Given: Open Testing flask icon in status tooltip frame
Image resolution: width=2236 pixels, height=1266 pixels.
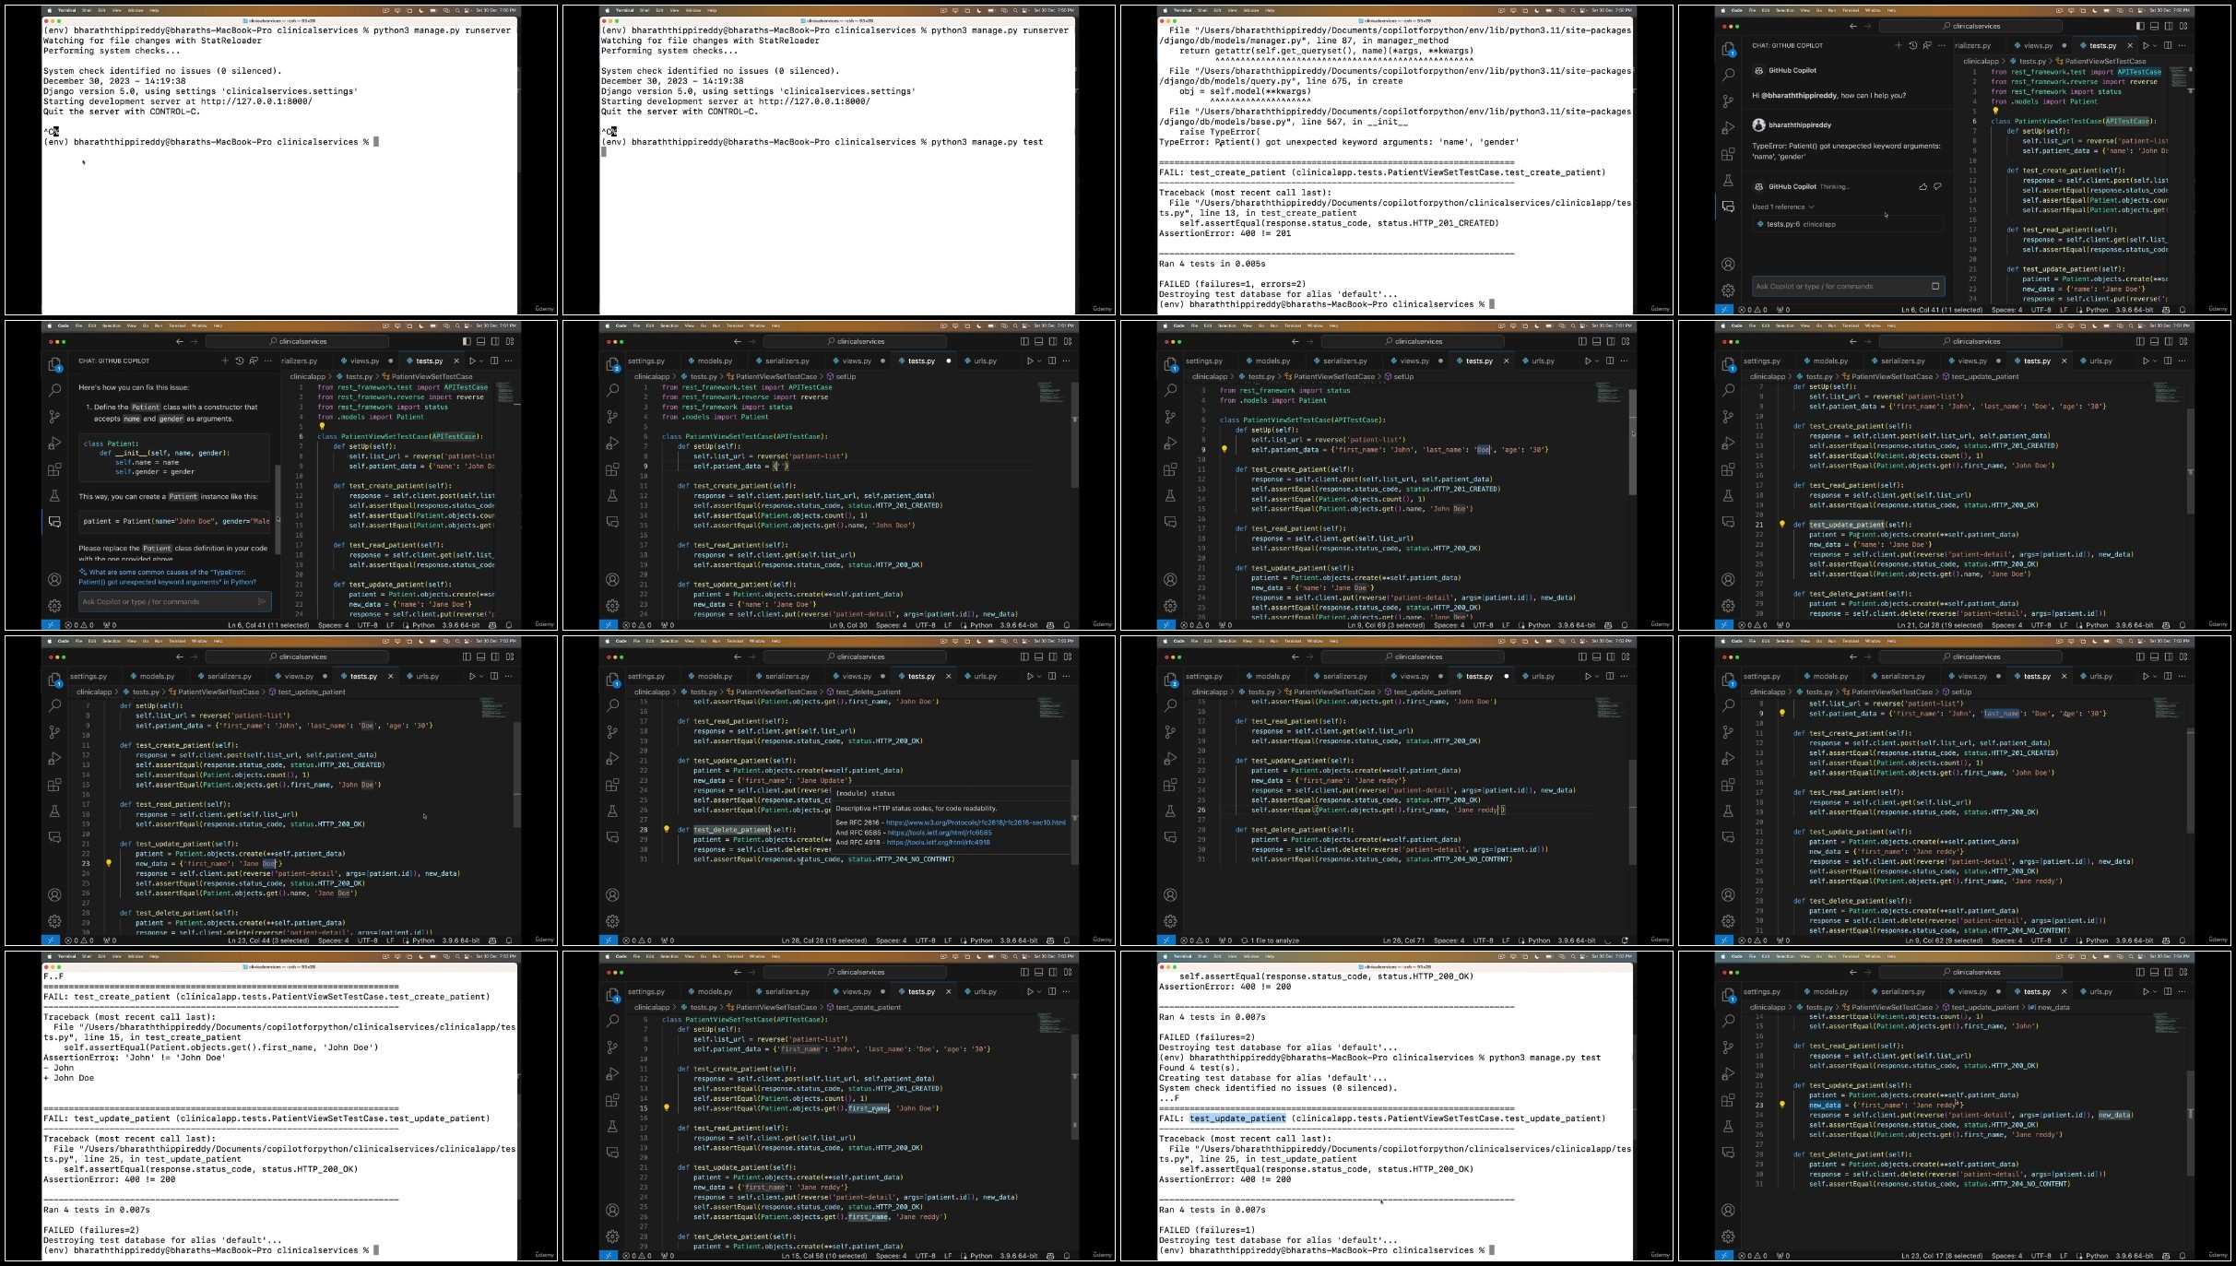Looking at the screenshot, I should 612,811.
